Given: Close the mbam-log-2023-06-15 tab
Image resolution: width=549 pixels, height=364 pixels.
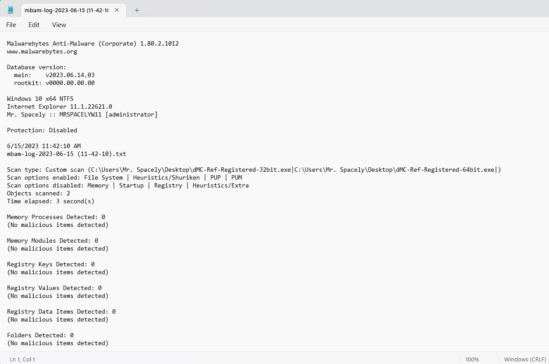Looking at the screenshot, I should tap(117, 10).
